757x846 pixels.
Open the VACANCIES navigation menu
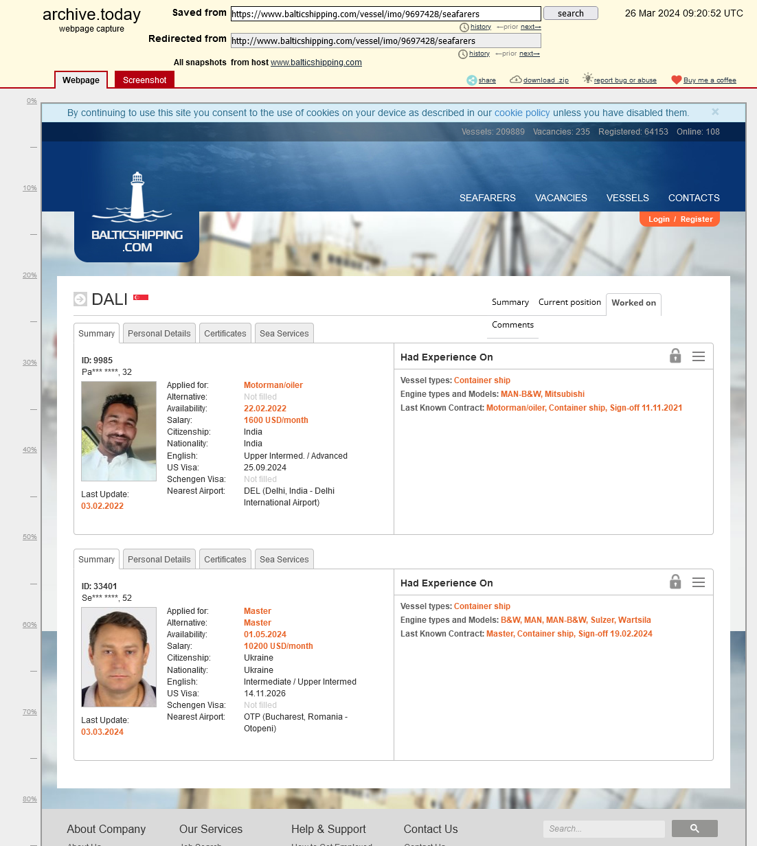coord(561,198)
